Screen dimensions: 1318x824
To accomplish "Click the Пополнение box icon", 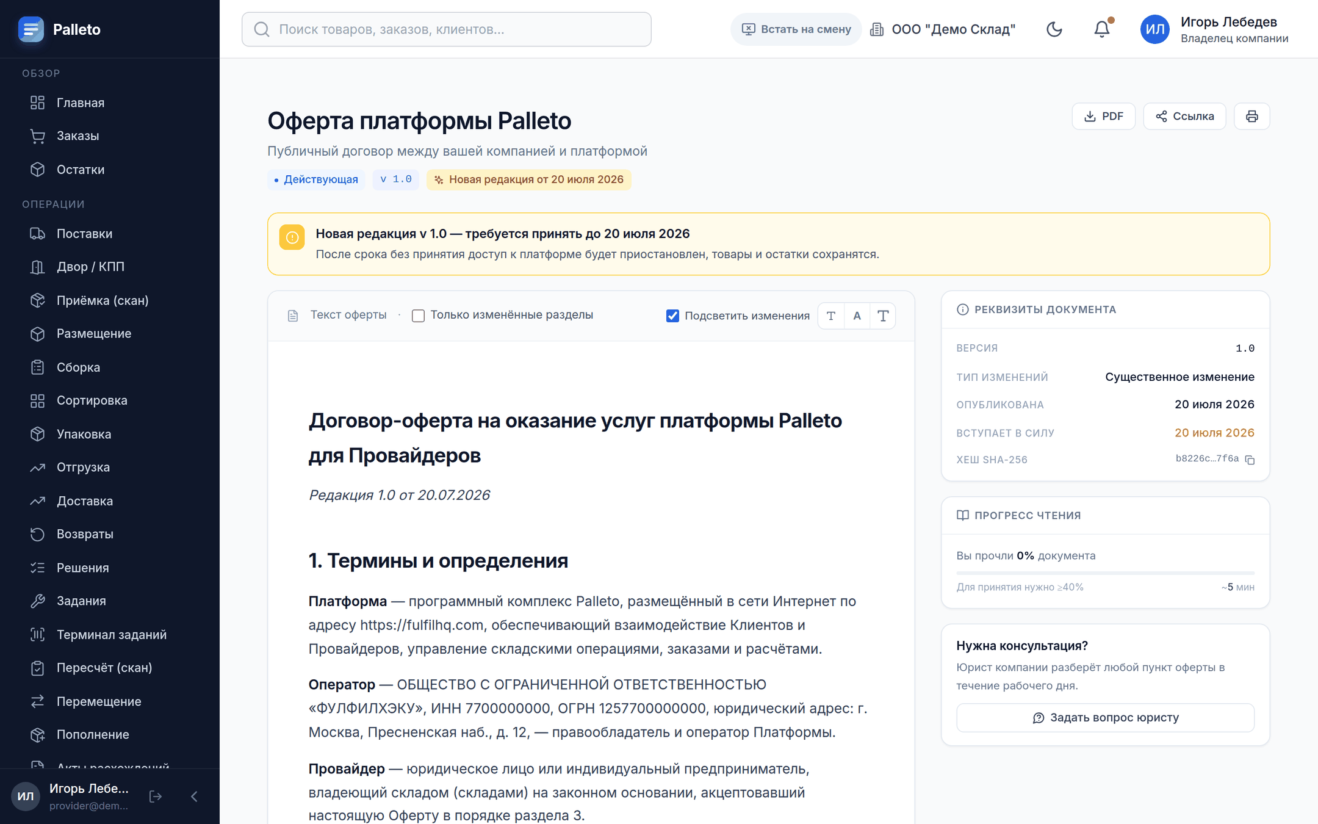I will (x=38, y=735).
